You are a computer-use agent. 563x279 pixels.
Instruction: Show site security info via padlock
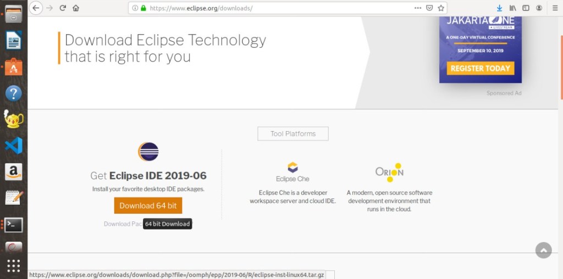pyautogui.click(x=143, y=8)
